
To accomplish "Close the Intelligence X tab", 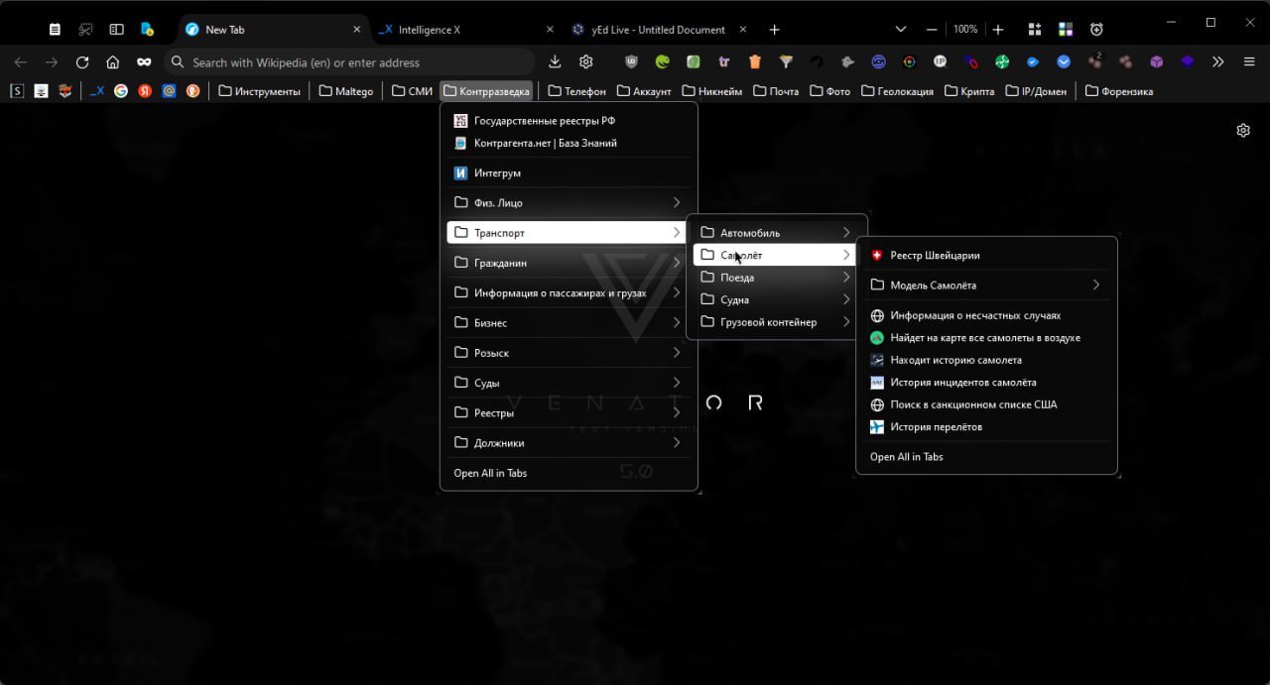I will point(551,30).
